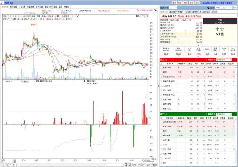
Task: Open the 交易屬性 link at top right
Action: [214, 3]
